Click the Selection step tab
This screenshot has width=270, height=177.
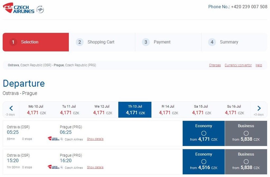[x=36, y=42]
